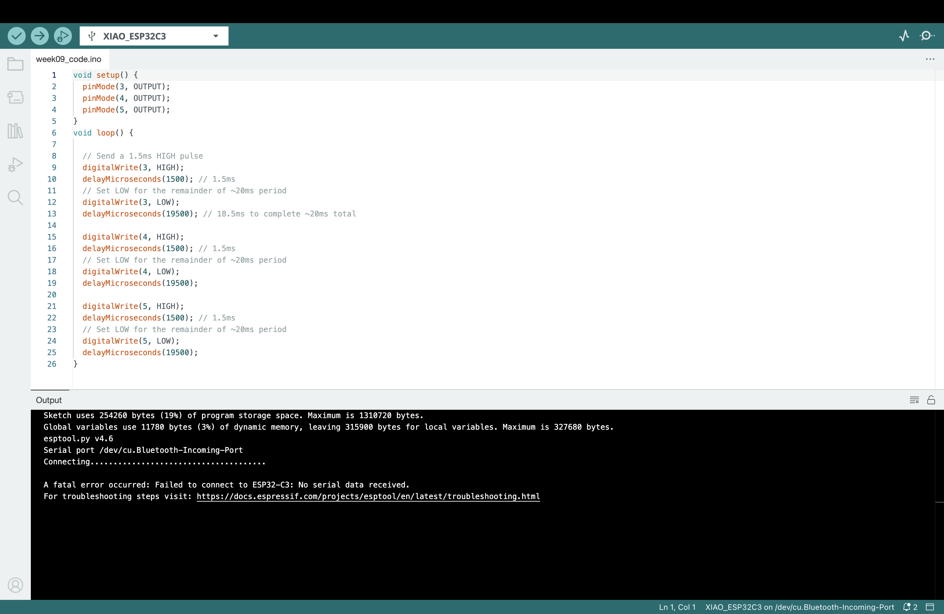The image size is (944, 614).
Task: Open the Library Manager sidebar
Action: (15, 130)
